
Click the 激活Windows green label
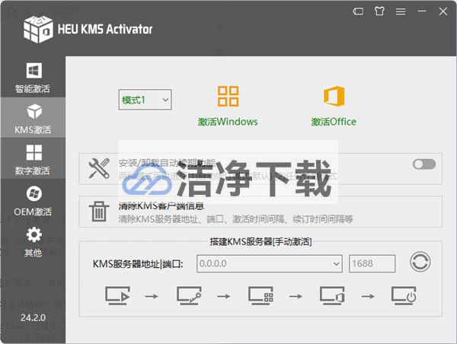coord(228,122)
